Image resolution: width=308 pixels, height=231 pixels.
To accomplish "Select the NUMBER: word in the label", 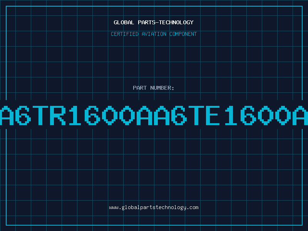I will click(162, 88).
